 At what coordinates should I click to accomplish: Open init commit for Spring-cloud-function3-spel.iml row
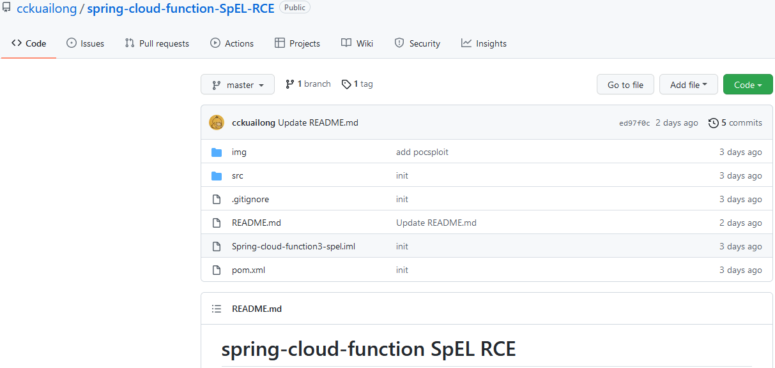point(402,247)
